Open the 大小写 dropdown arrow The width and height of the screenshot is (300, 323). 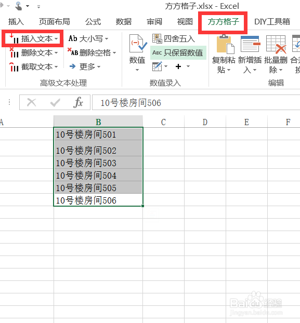click(x=107, y=39)
